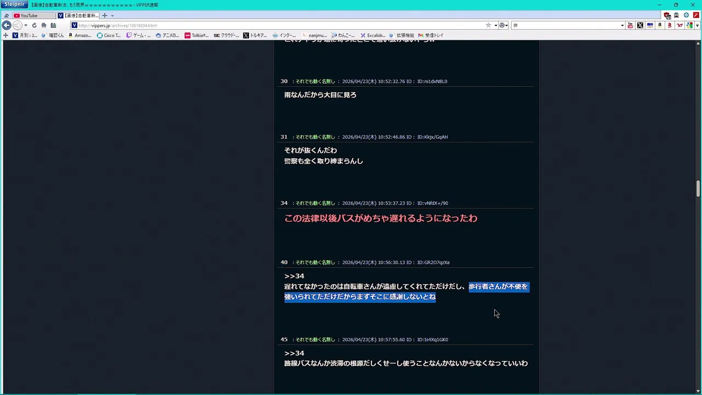The image size is (702, 395).
Task: Search with the Yahoo Y! icon
Action: point(680,25)
